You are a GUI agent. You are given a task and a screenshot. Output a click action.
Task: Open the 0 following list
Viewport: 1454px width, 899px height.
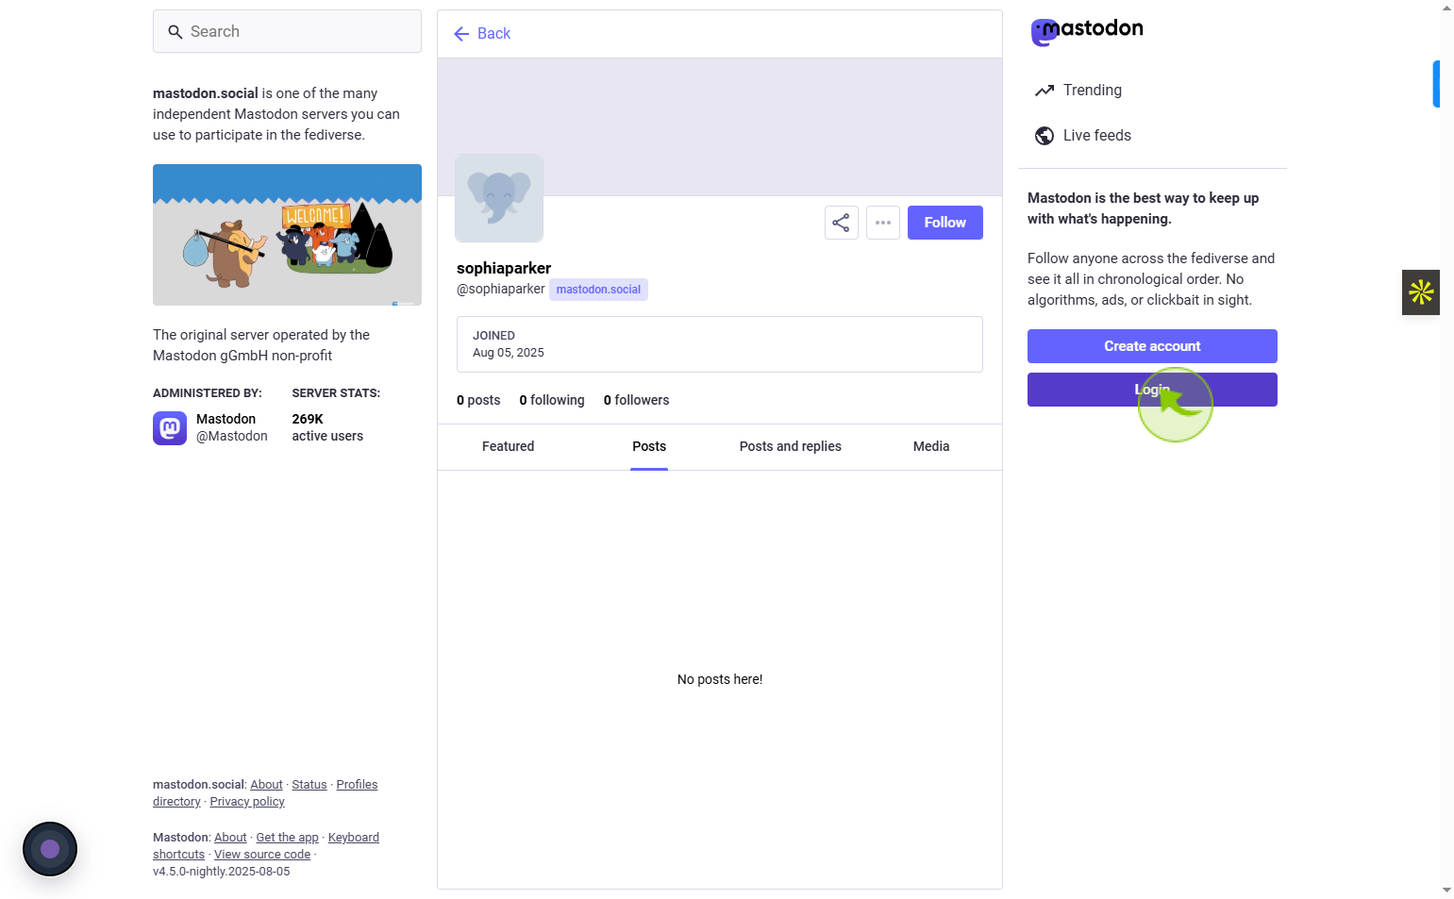pos(552,400)
